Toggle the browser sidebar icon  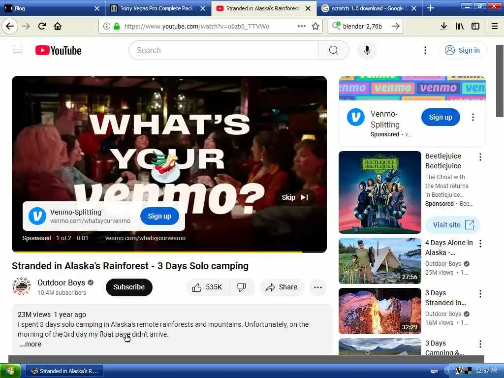pos(475,26)
